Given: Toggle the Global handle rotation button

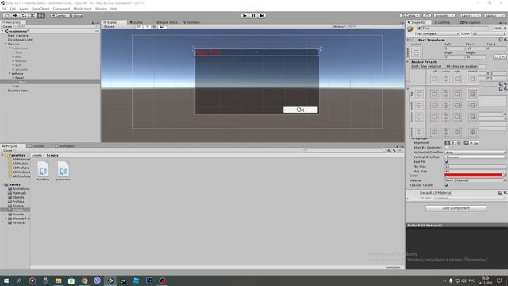Looking at the screenshot, I should [76, 16].
